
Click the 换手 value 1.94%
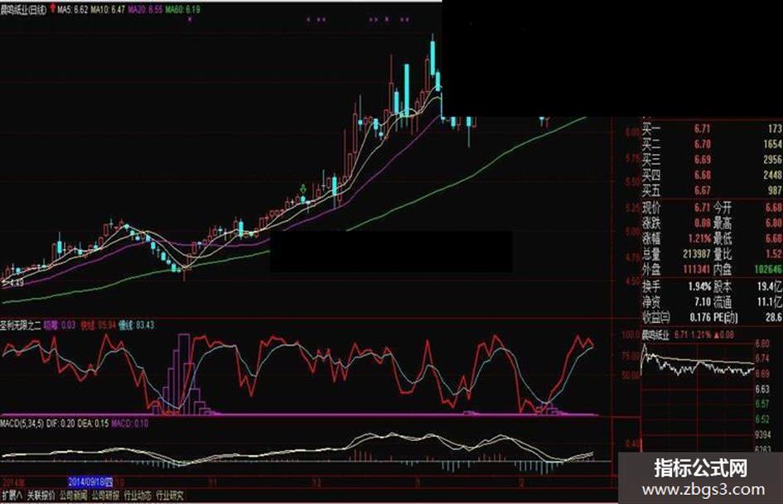[x=699, y=286]
